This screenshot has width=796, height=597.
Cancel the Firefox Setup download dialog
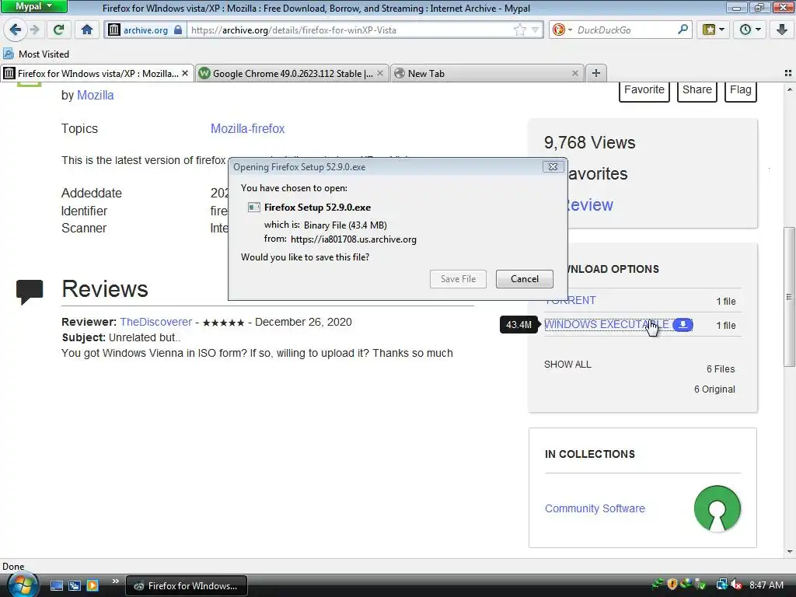[525, 279]
